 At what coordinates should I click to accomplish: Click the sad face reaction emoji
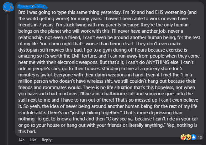point(188,137)
